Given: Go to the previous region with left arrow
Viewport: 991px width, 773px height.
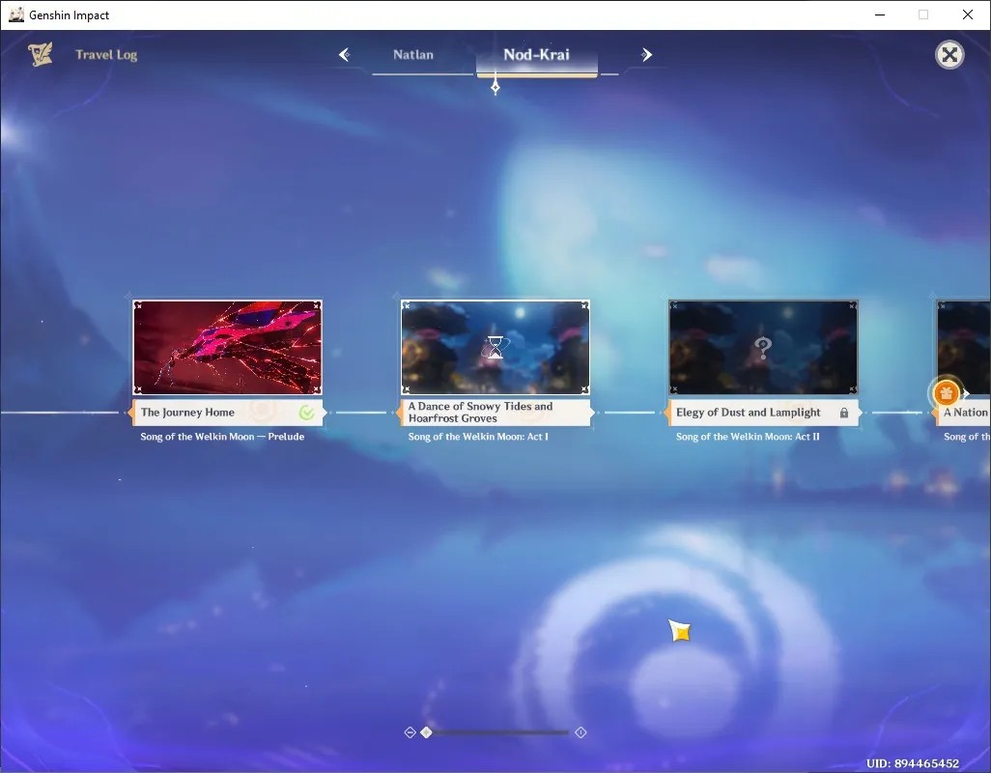Looking at the screenshot, I should [345, 55].
